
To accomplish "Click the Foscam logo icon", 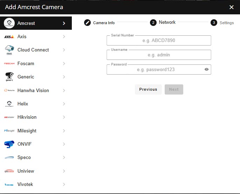I will click(x=9, y=64).
